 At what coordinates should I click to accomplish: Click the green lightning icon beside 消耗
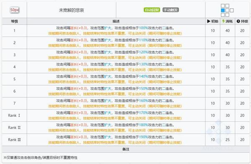pyautogui.click(x=223, y=21)
